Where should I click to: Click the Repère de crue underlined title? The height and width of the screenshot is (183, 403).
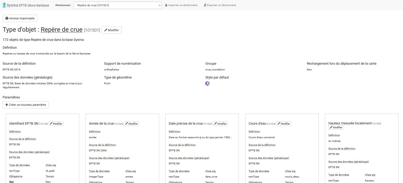click(61, 30)
